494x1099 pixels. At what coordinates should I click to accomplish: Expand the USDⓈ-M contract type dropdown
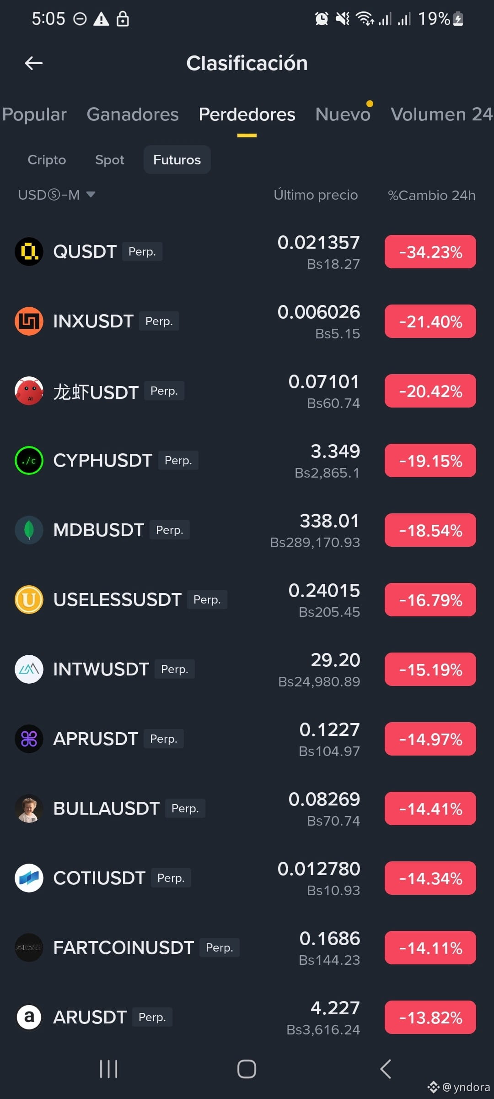57,195
